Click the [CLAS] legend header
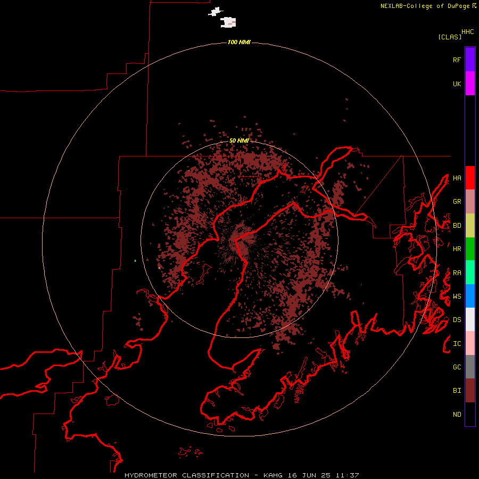 [x=450, y=37]
